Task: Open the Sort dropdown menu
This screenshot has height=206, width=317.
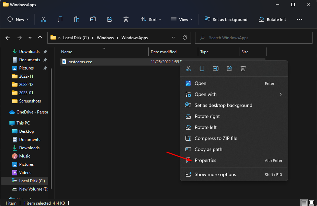Action: pos(151,19)
